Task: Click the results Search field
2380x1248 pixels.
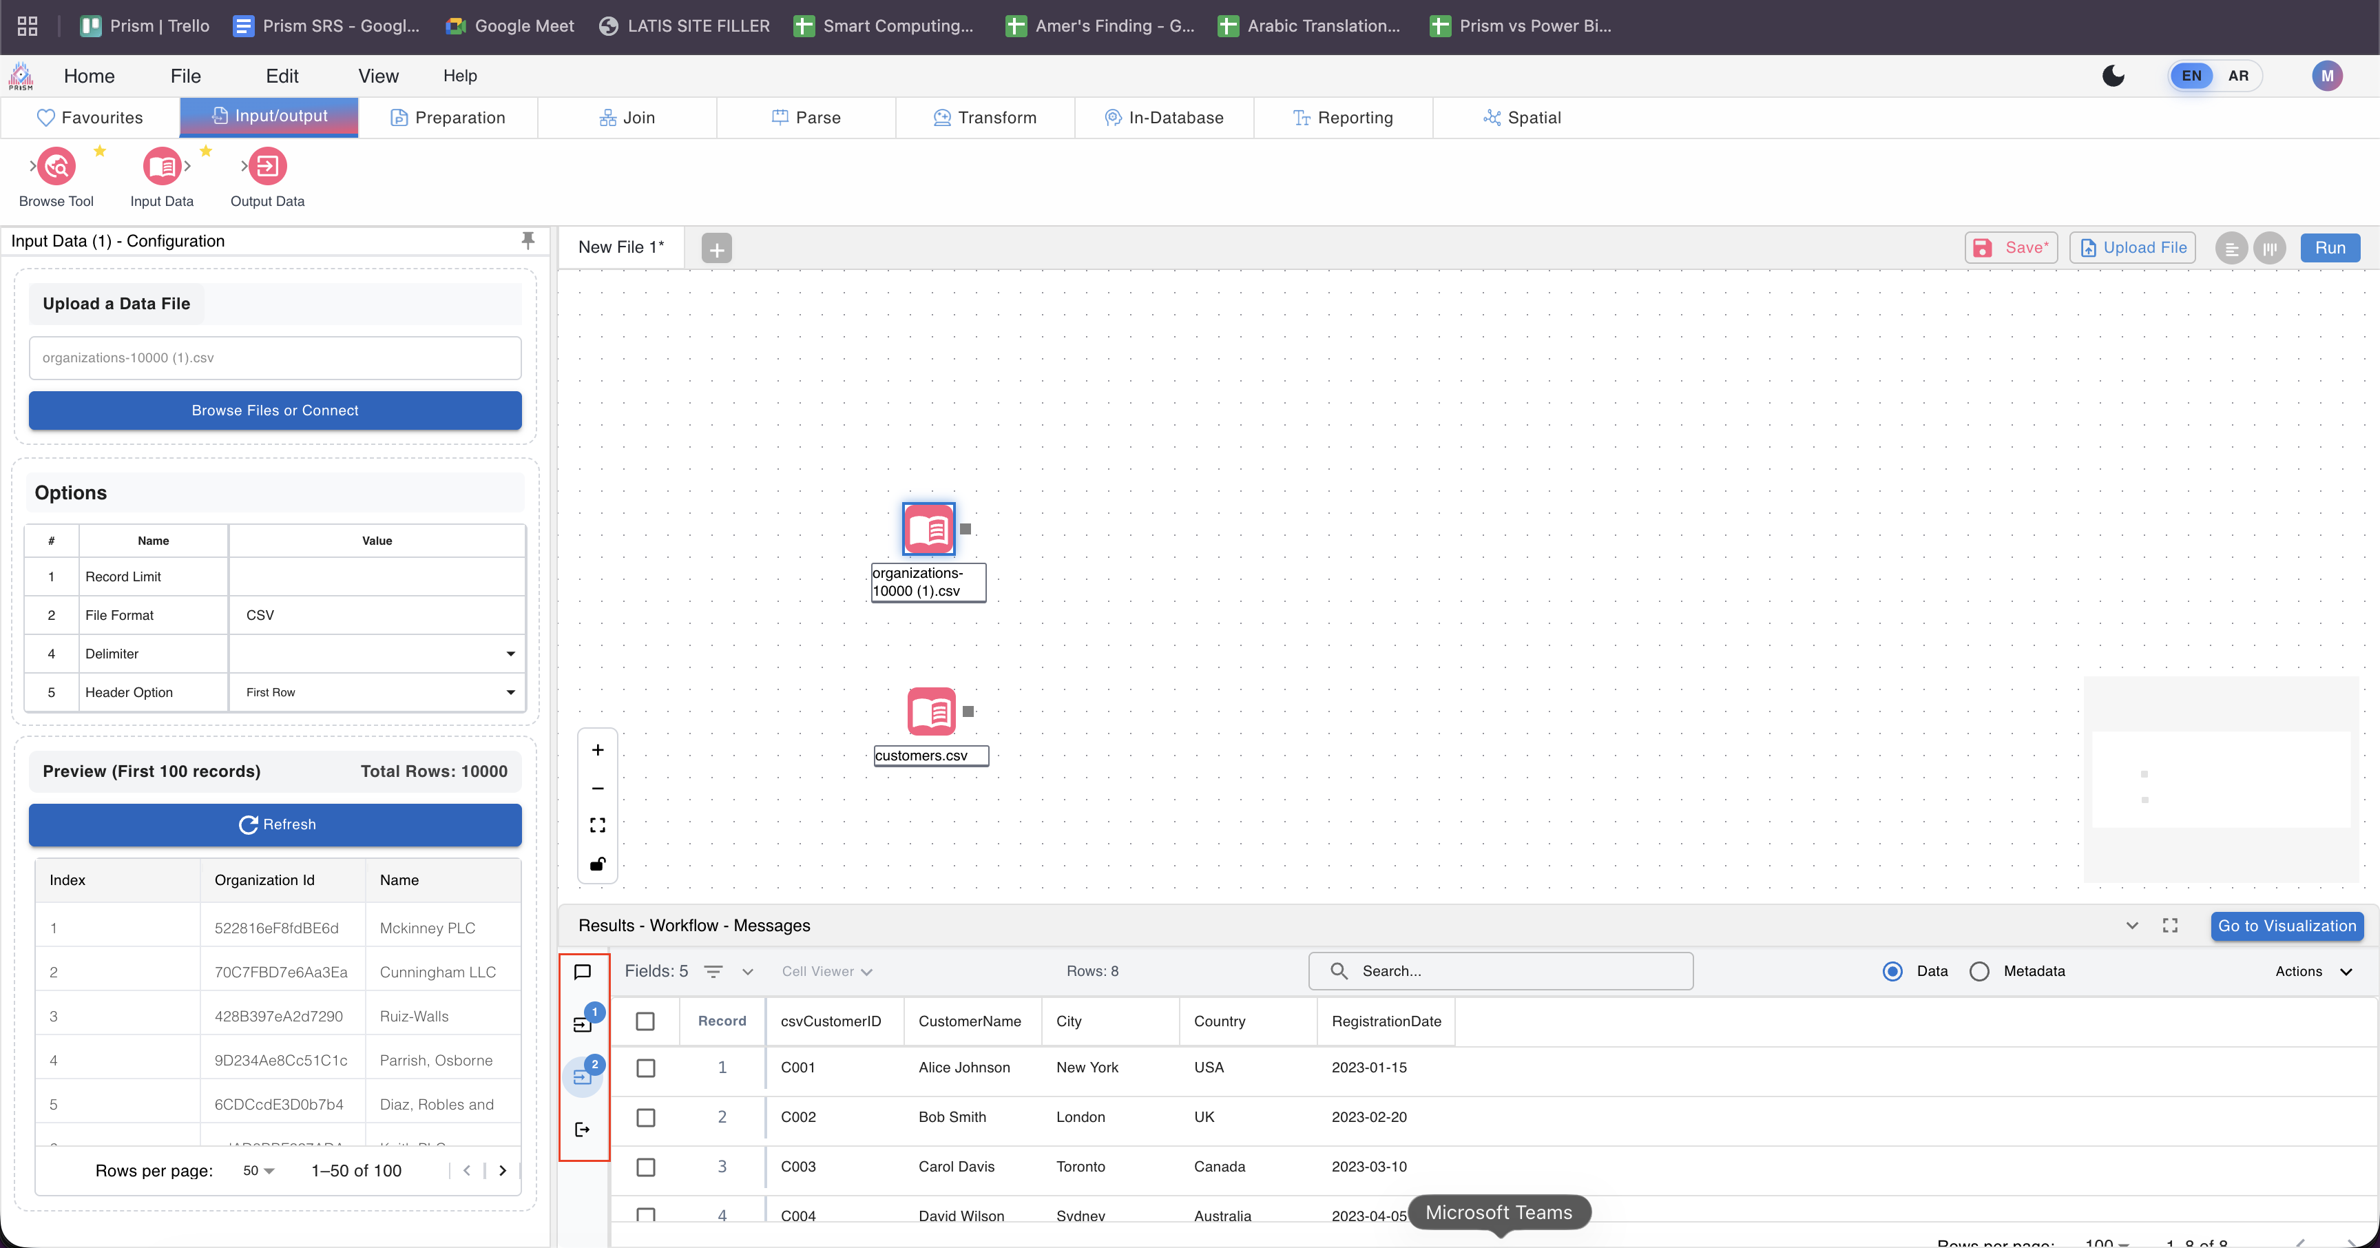Action: tap(1515, 971)
